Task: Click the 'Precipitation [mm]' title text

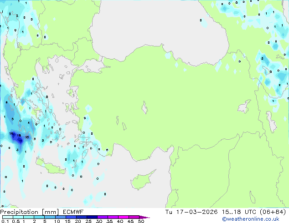Action: (x=30, y=212)
